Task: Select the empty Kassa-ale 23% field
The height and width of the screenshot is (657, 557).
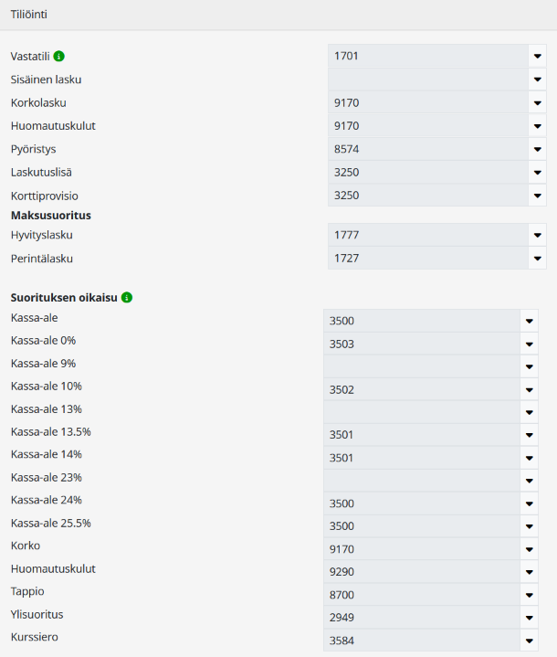Action: point(421,481)
